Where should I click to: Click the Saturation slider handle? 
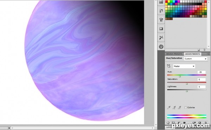click(187, 84)
